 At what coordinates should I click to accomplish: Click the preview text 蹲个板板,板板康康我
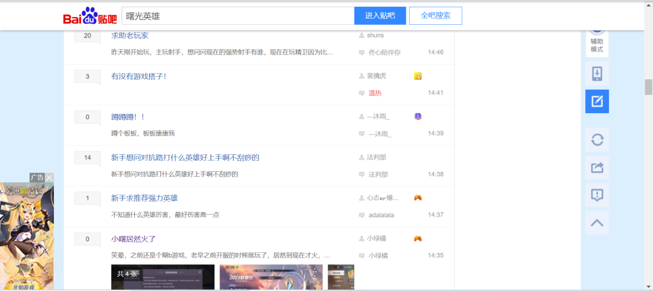tap(143, 134)
